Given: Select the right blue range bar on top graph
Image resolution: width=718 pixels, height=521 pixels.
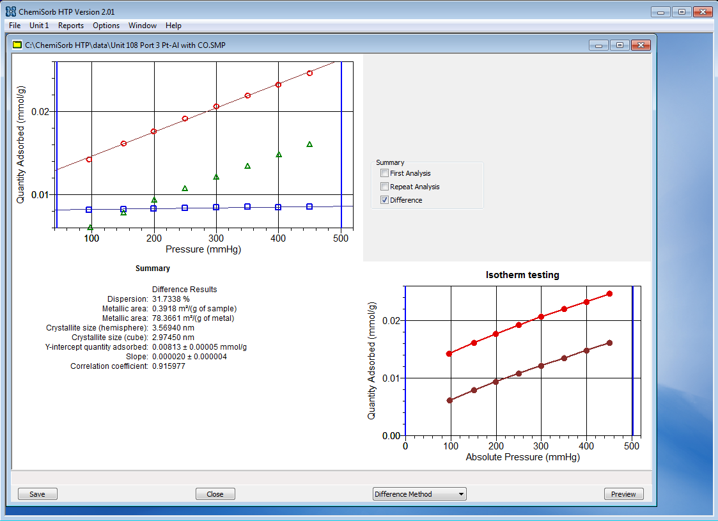Looking at the screenshot, I should (341, 144).
